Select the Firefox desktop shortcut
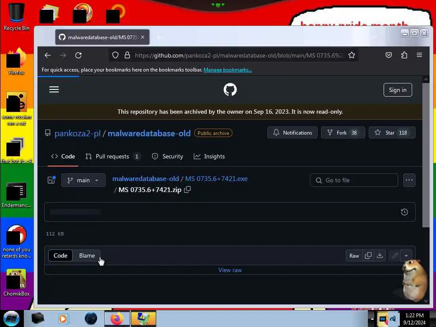Screen dimensions: 436x327 (17, 62)
